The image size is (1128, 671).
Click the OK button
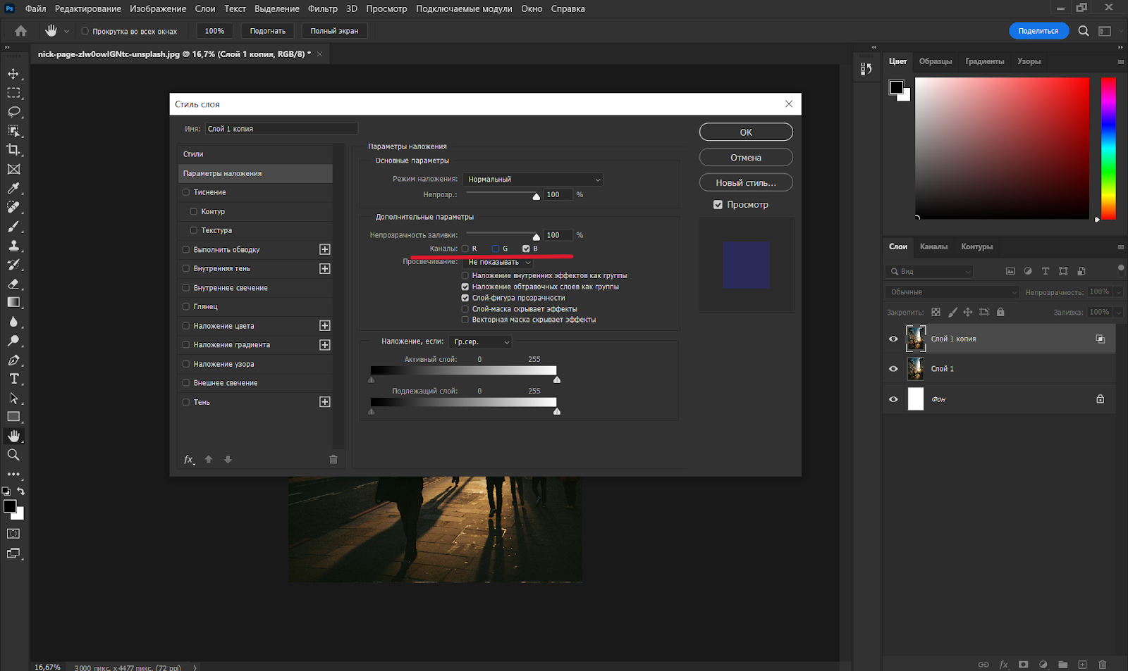point(745,132)
